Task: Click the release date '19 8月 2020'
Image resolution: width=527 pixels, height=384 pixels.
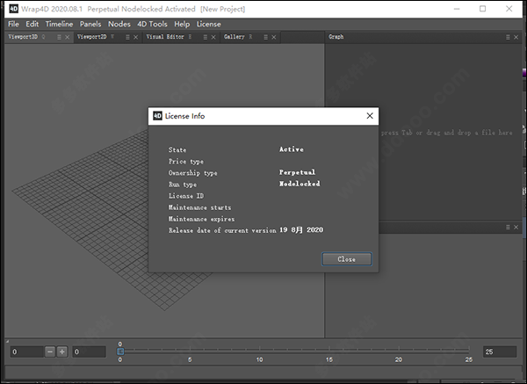Action: pos(301,230)
